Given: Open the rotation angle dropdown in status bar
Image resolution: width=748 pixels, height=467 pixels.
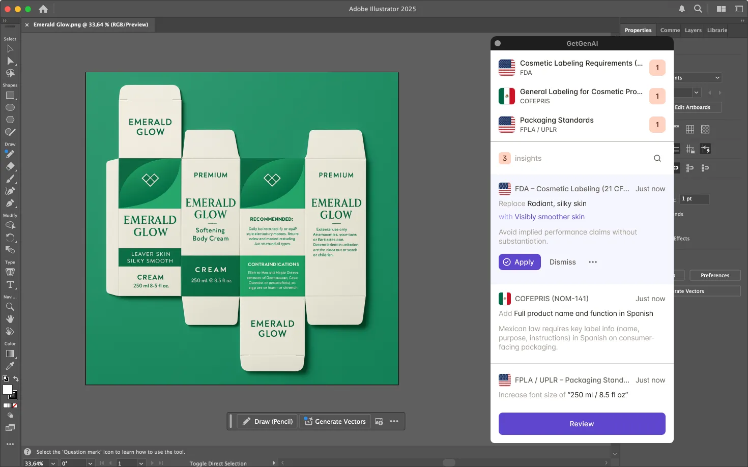Looking at the screenshot, I should (90, 463).
